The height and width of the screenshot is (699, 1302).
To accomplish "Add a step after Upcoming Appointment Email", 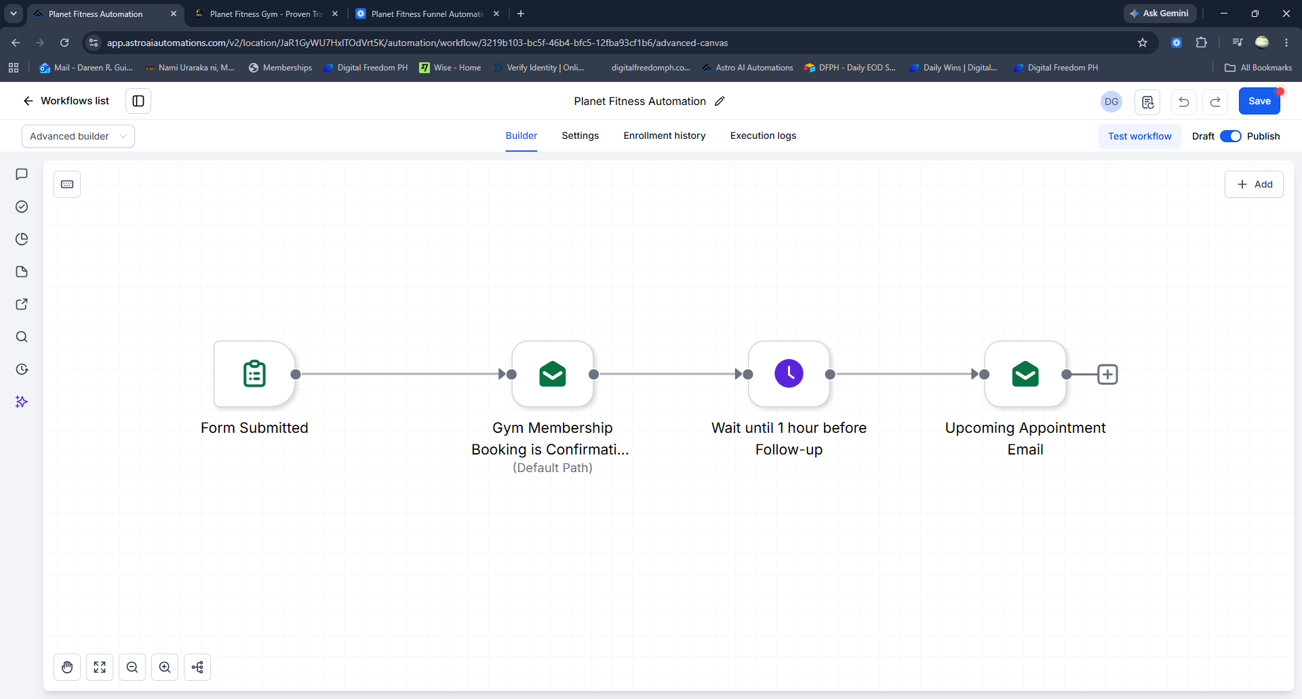I will click(x=1107, y=374).
